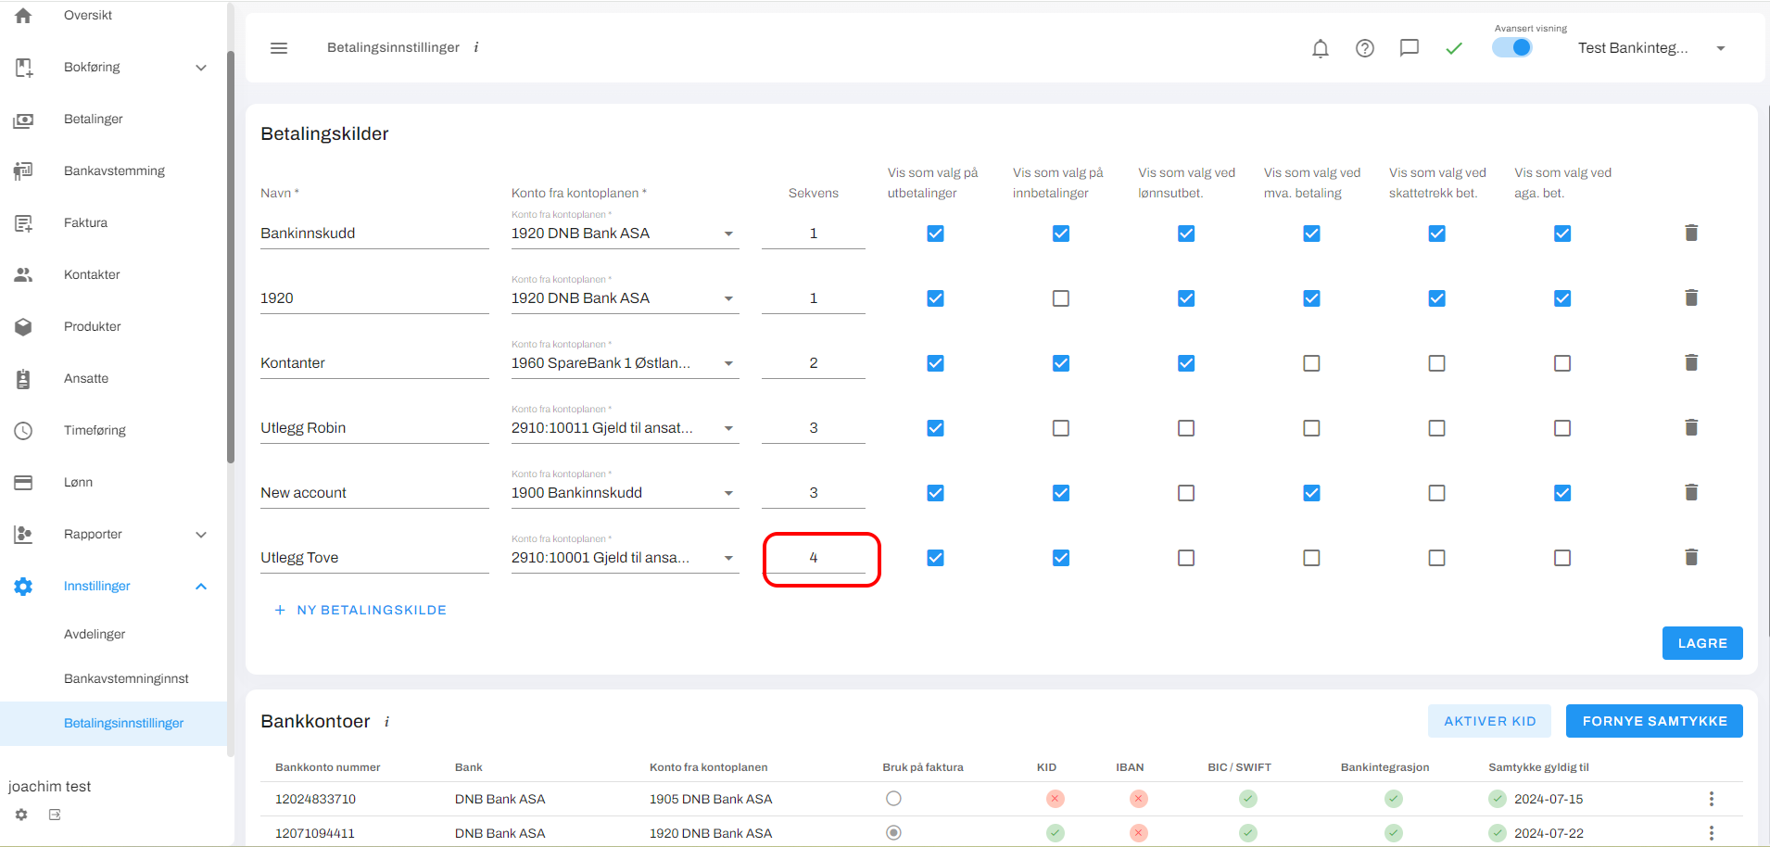Delete the Utlegg Tove payment source
This screenshot has height=847, width=1770.
(1691, 557)
